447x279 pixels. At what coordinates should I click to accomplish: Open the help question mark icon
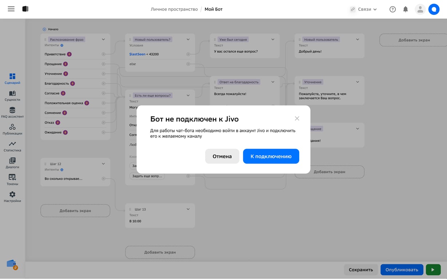pos(392,9)
